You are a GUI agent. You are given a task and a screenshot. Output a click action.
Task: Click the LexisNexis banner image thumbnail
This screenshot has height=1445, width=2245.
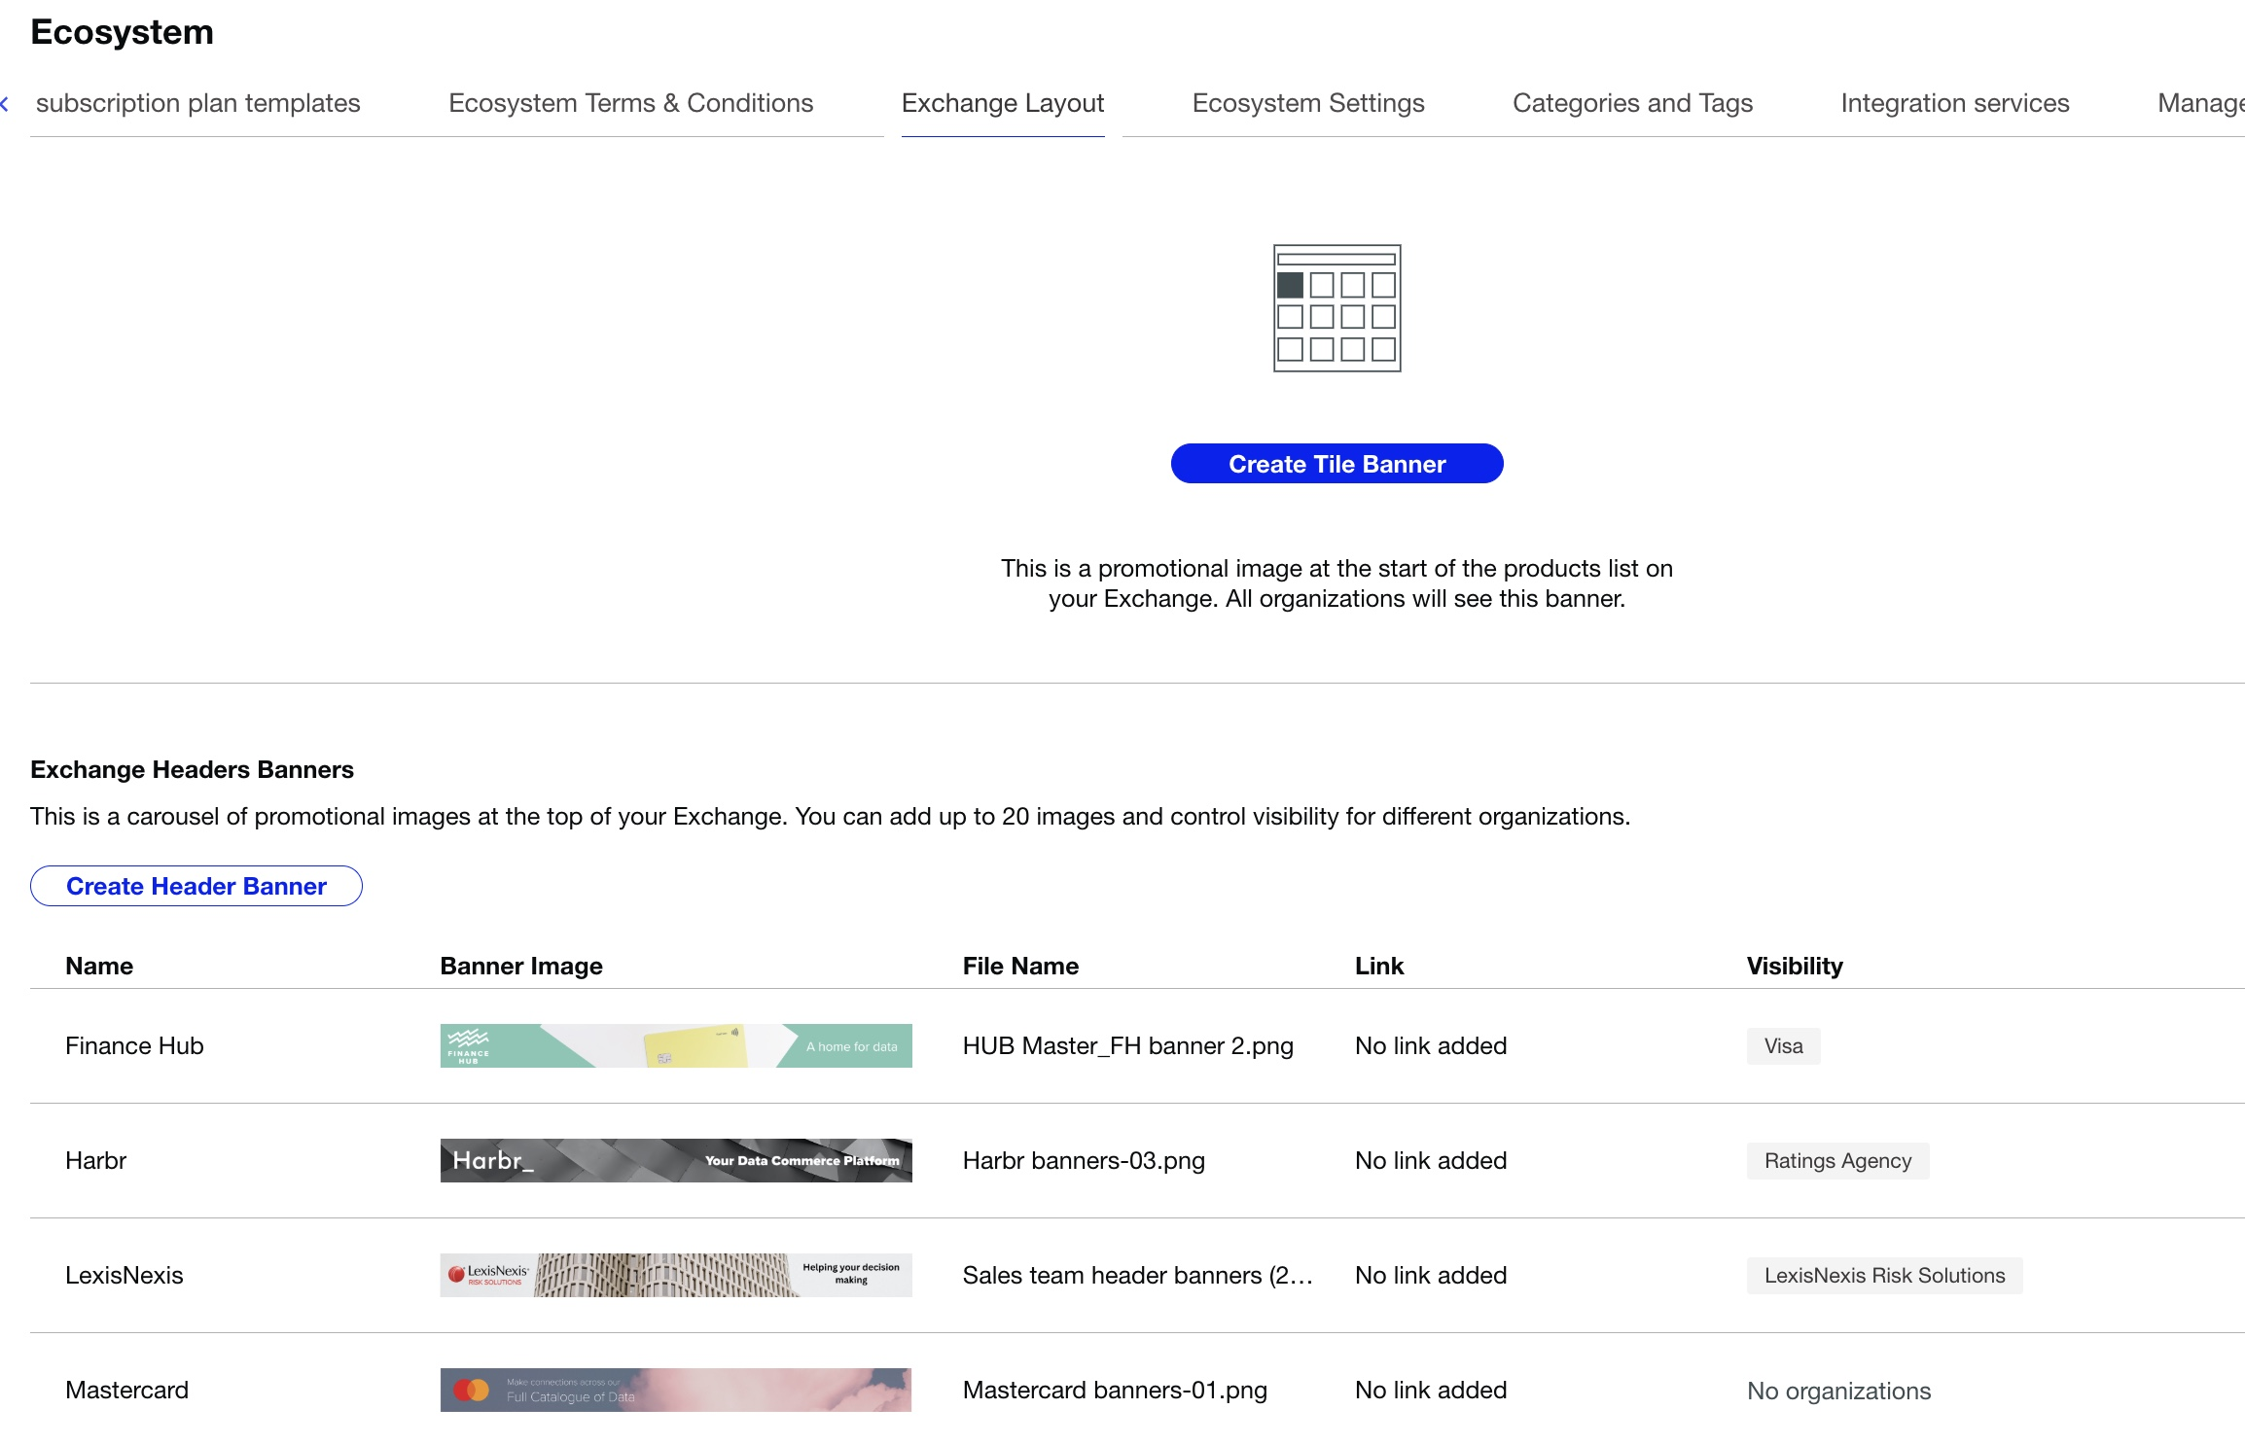[675, 1275]
